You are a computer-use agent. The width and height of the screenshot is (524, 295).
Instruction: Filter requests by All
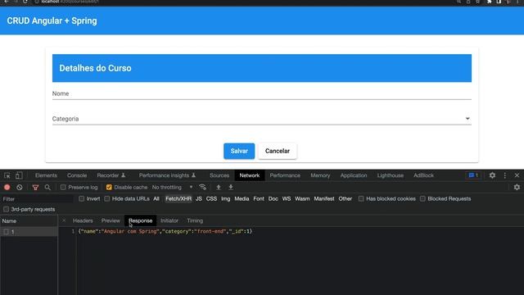(156, 198)
